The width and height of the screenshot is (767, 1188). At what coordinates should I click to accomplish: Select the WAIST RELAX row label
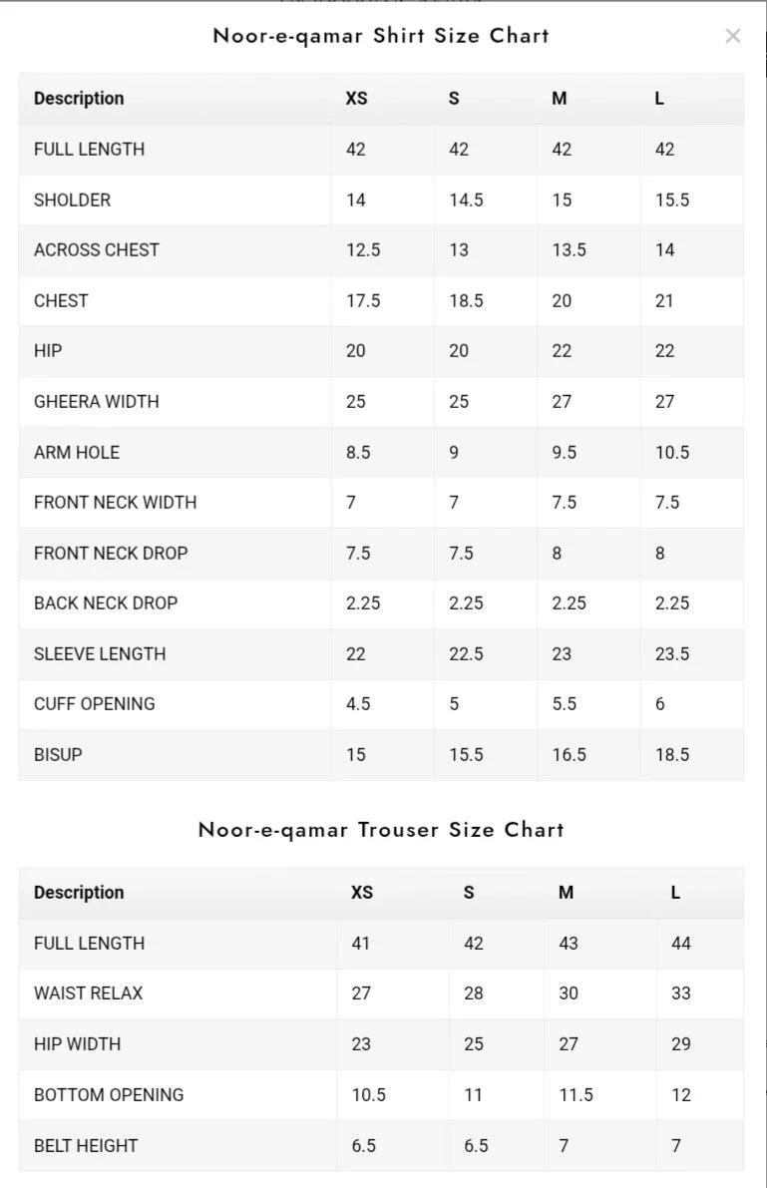pyautogui.click(x=88, y=993)
